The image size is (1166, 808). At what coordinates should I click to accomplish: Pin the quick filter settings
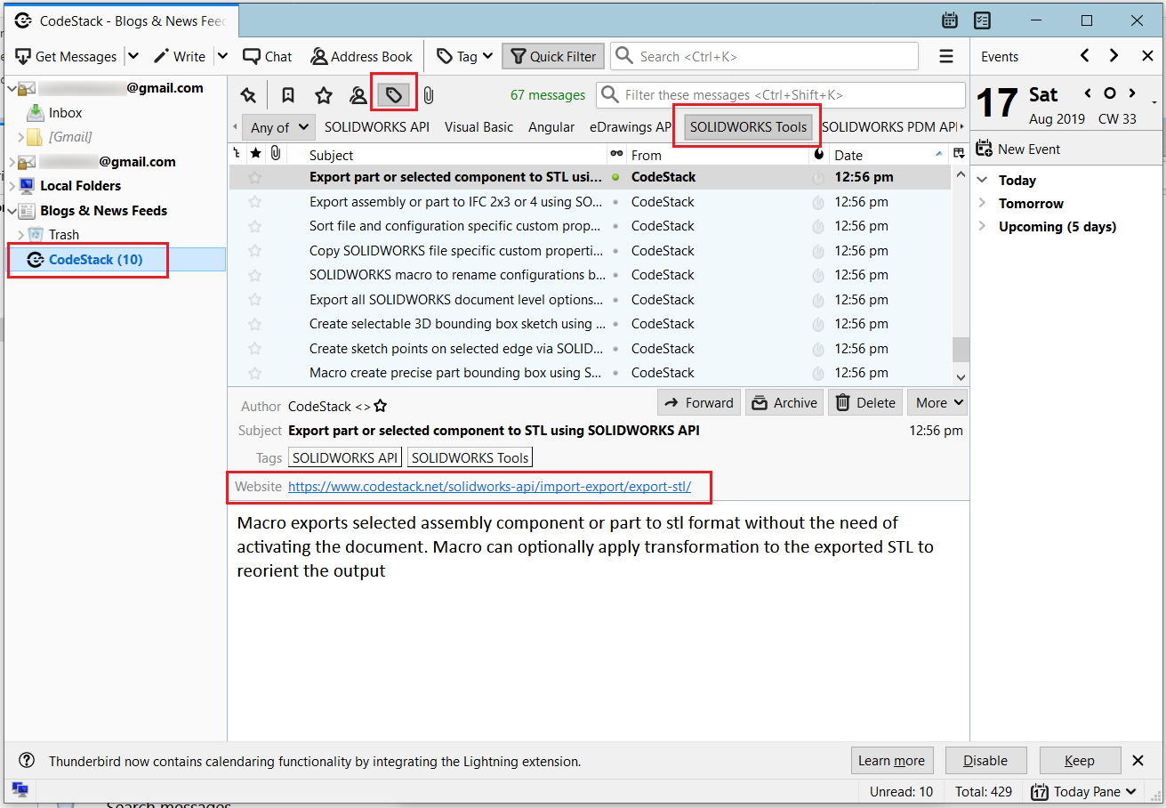pyautogui.click(x=248, y=95)
